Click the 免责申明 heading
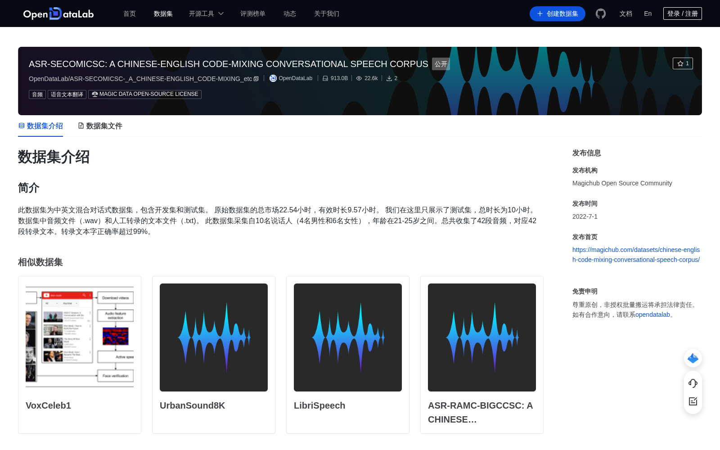The width and height of the screenshot is (720, 450). (585, 291)
